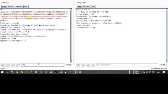Click the PHPSESSID cookie name in request
This screenshot has height=94, width=168.
point(12,36)
